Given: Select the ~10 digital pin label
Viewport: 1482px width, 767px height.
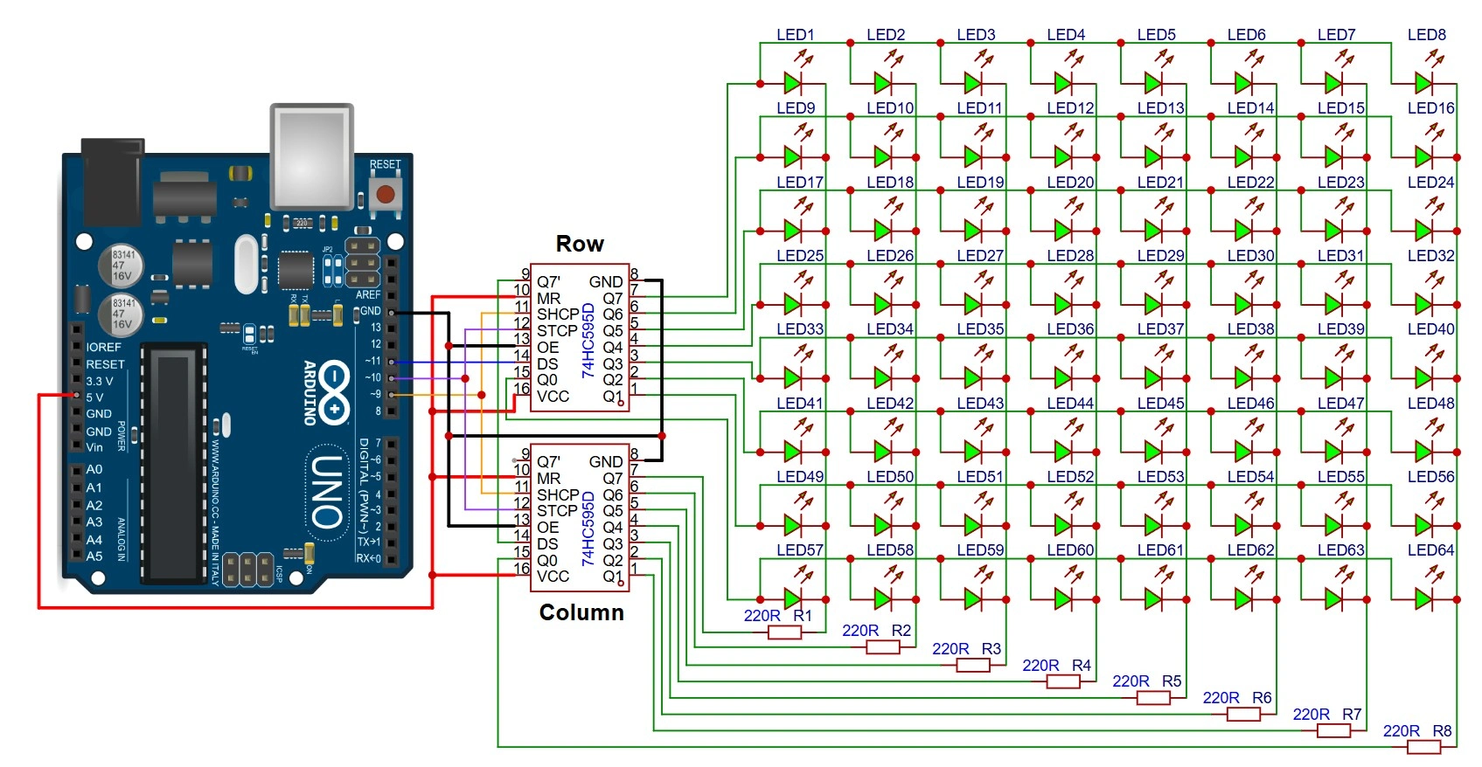Looking at the screenshot, I should [x=372, y=377].
